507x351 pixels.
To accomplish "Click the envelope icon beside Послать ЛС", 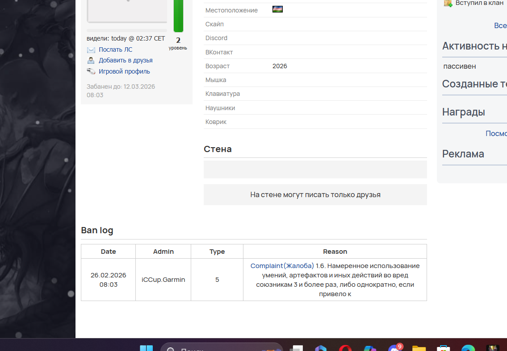I will [91, 50].
